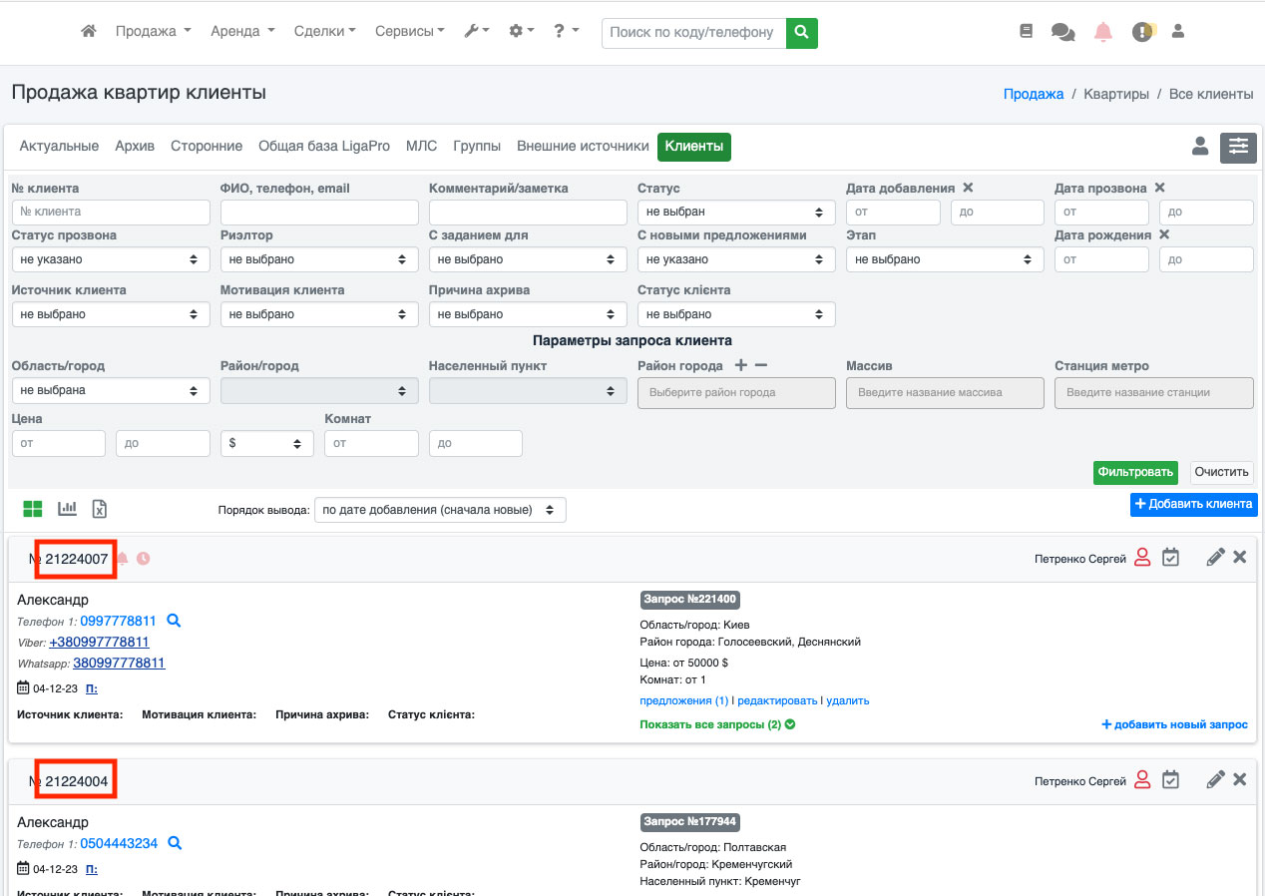Click the green search magnifier button
The width and height of the screenshot is (1265, 896).
click(801, 32)
